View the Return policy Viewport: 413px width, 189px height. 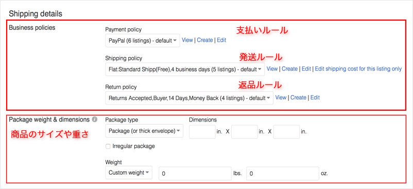(281, 97)
